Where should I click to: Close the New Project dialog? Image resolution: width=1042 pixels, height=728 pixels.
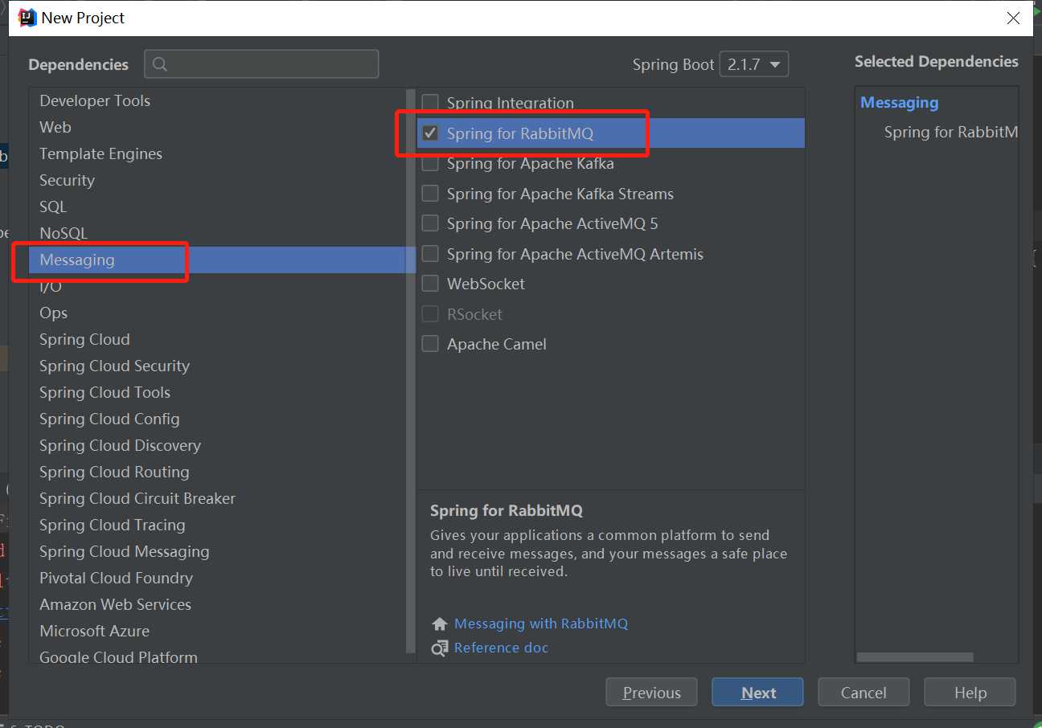click(1013, 18)
